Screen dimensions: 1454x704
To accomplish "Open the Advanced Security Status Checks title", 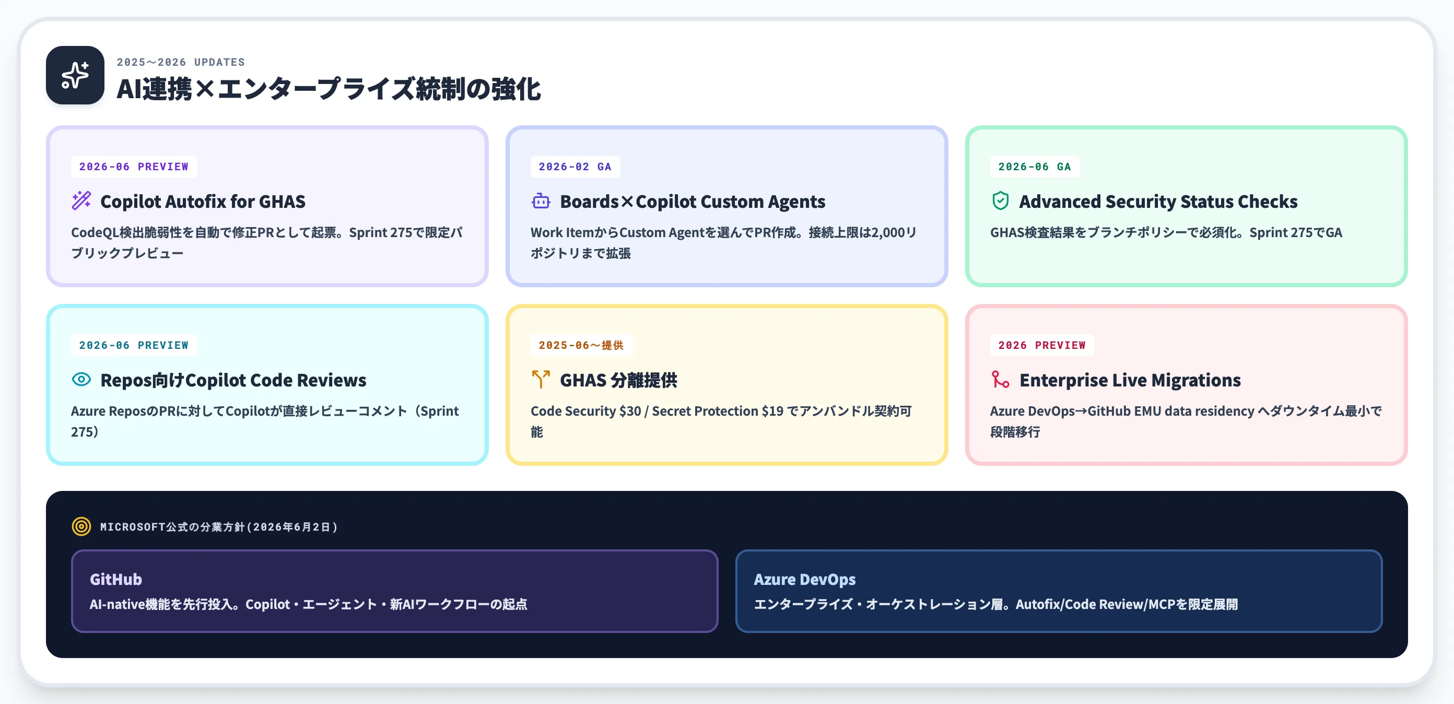I will 1158,202.
